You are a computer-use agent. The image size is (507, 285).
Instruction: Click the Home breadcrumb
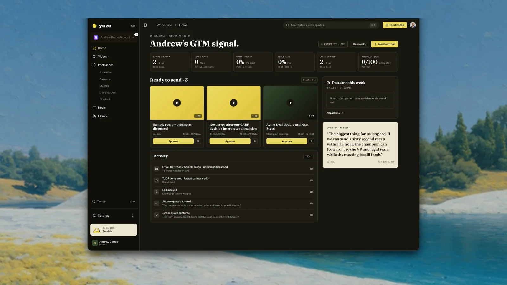click(x=183, y=25)
